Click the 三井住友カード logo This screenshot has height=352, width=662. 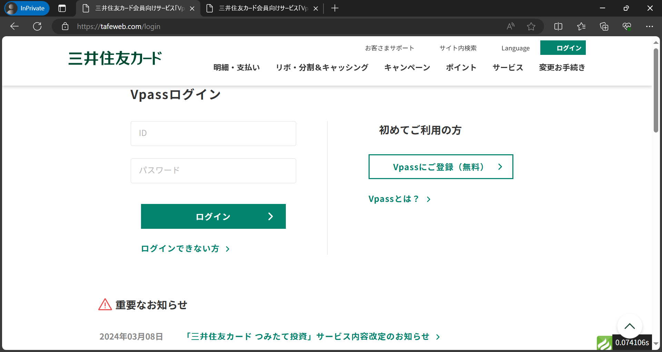[115, 58]
